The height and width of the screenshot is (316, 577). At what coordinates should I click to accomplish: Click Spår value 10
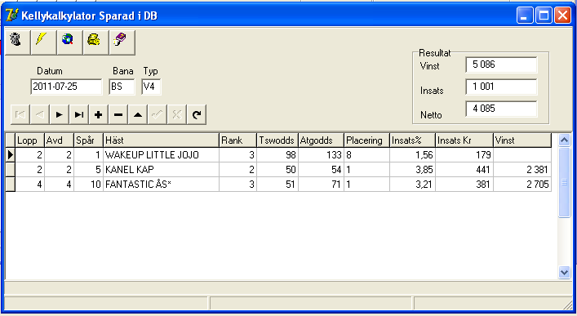(88, 185)
